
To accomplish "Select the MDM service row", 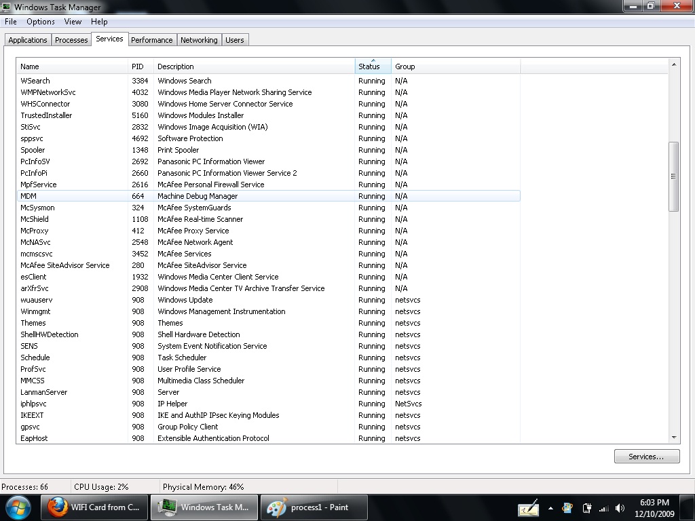I will [x=268, y=196].
